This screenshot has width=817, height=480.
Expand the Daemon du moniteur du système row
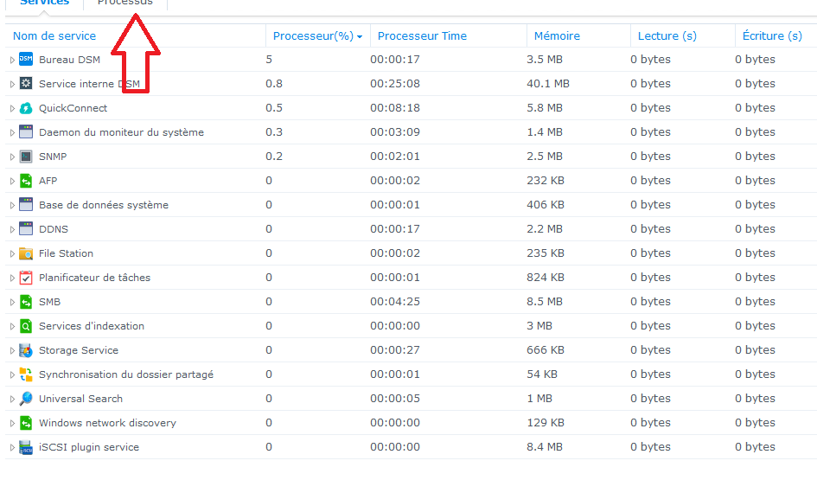[12, 132]
